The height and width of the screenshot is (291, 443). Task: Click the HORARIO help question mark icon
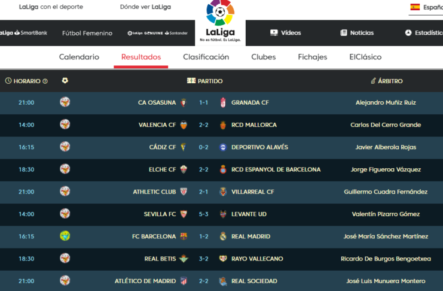pyautogui.click(x=45, y=81)
